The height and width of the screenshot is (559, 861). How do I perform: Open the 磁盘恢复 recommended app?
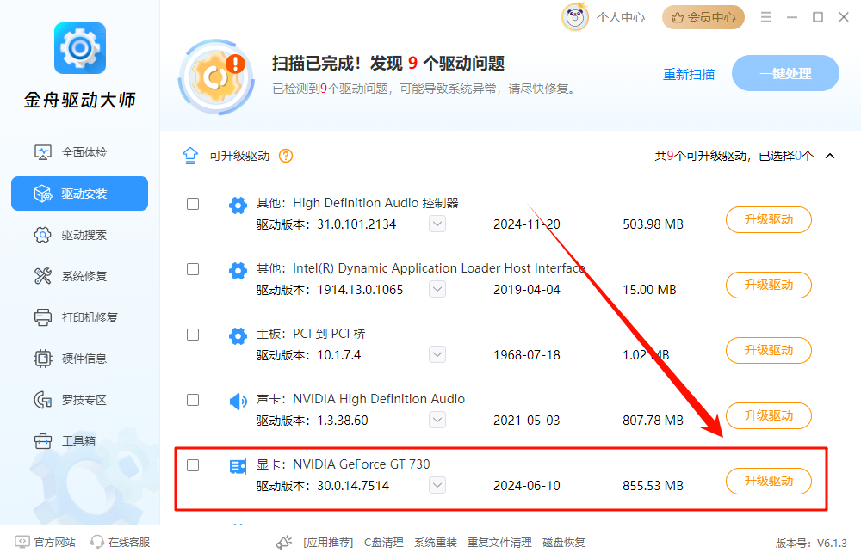point(563,543)
